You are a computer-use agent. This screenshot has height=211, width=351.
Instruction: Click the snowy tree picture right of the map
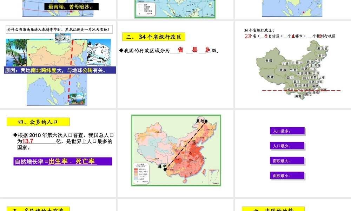99,52
